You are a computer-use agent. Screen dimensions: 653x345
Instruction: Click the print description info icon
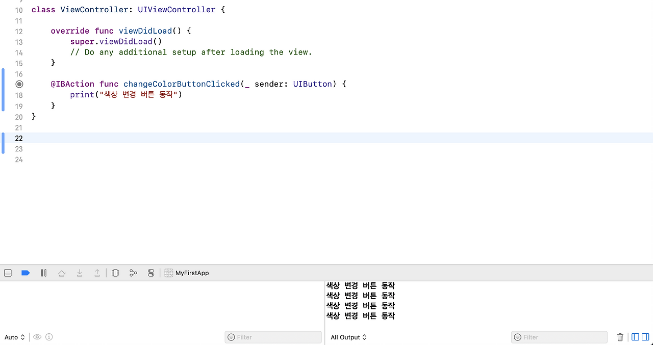coord(49,337)
